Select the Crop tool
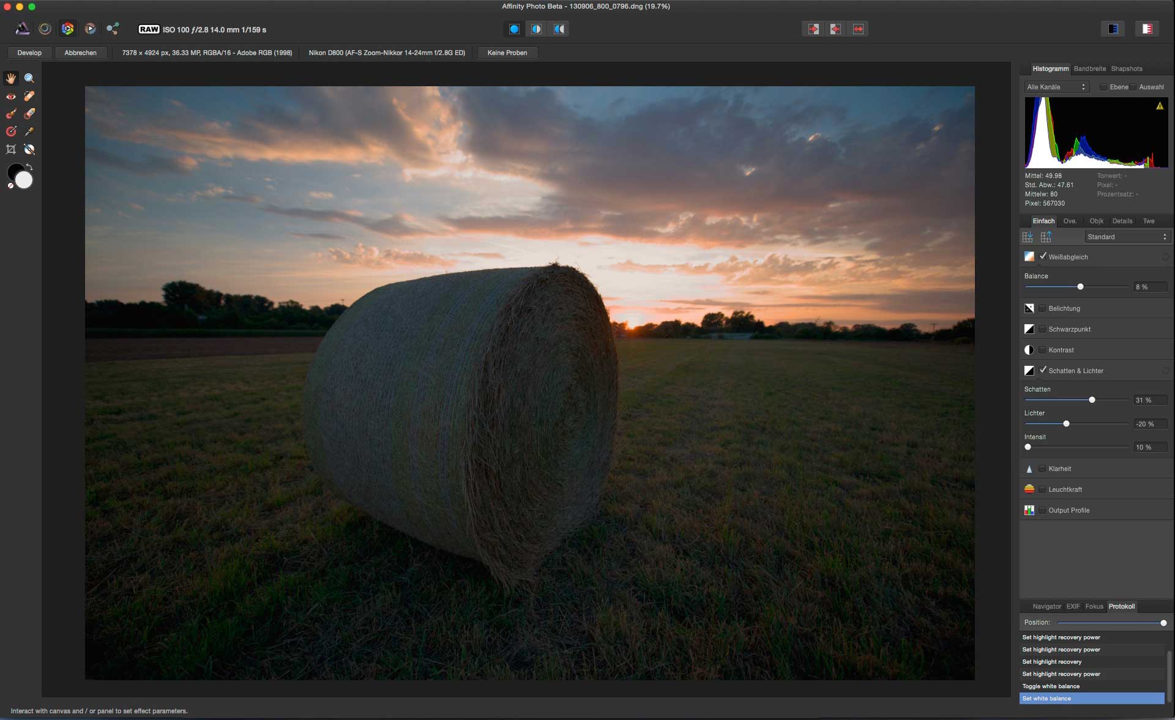 (11, 149)
